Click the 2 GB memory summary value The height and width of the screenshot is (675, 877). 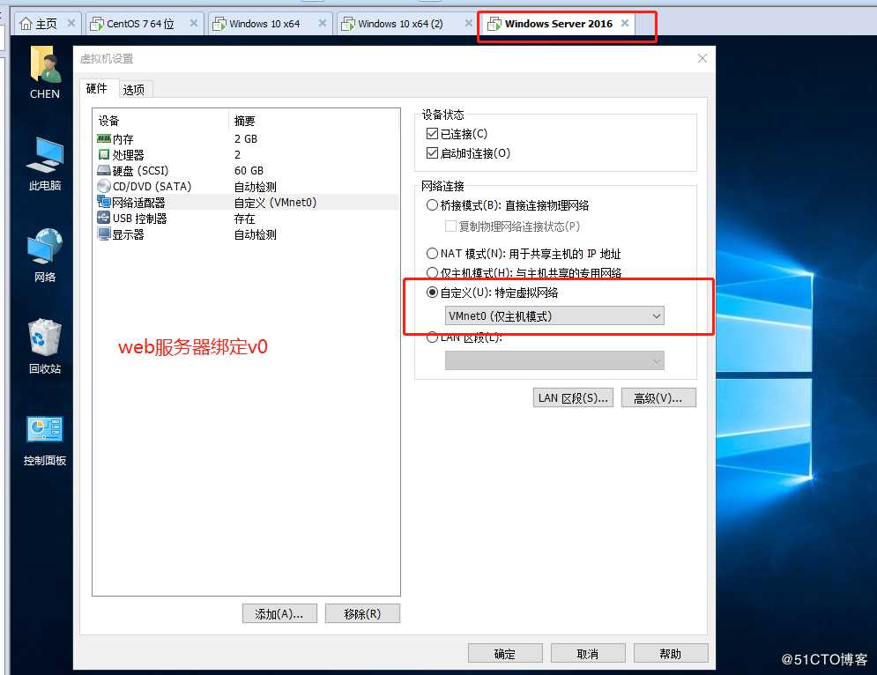pos(246,138)
